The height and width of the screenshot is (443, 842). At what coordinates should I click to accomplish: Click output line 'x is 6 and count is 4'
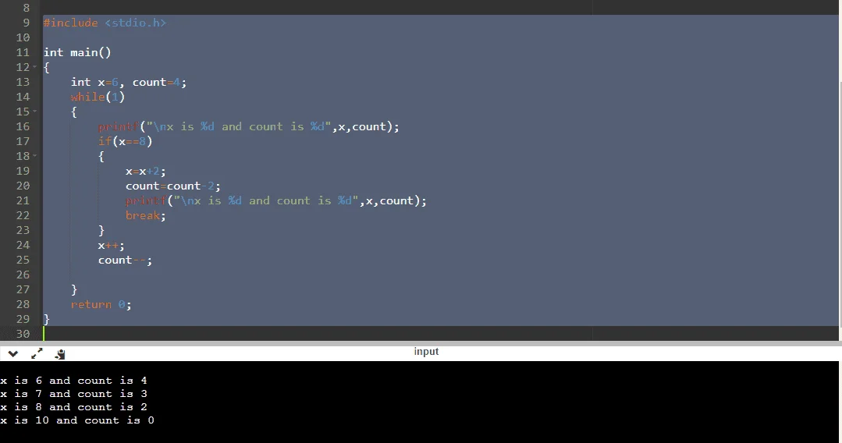tap(73, 381)
